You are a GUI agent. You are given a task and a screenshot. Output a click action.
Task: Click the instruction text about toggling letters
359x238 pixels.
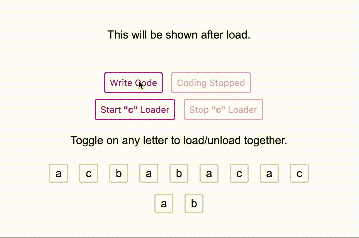(179, 140)
